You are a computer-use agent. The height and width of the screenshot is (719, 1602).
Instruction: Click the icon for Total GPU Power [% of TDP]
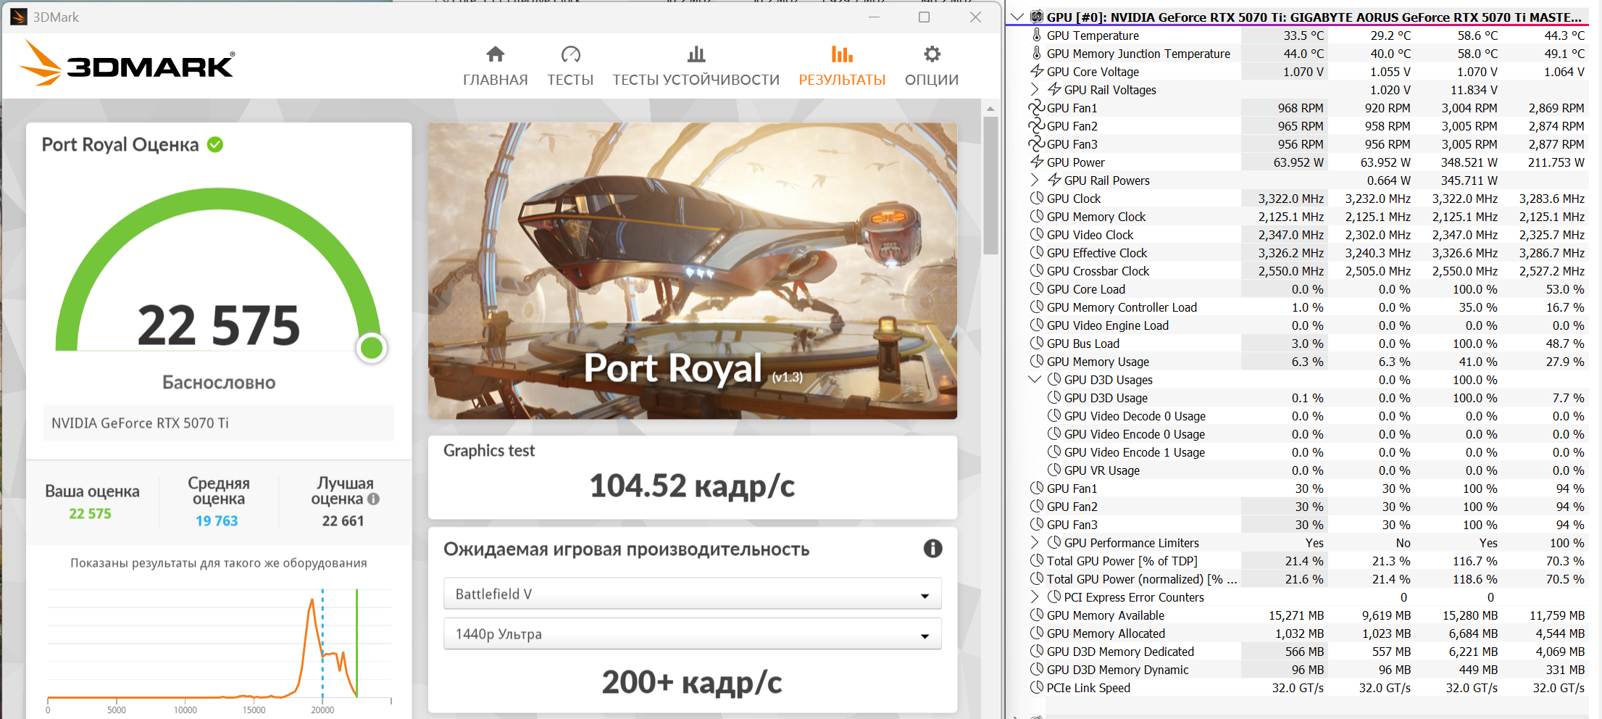[1037, 560]
